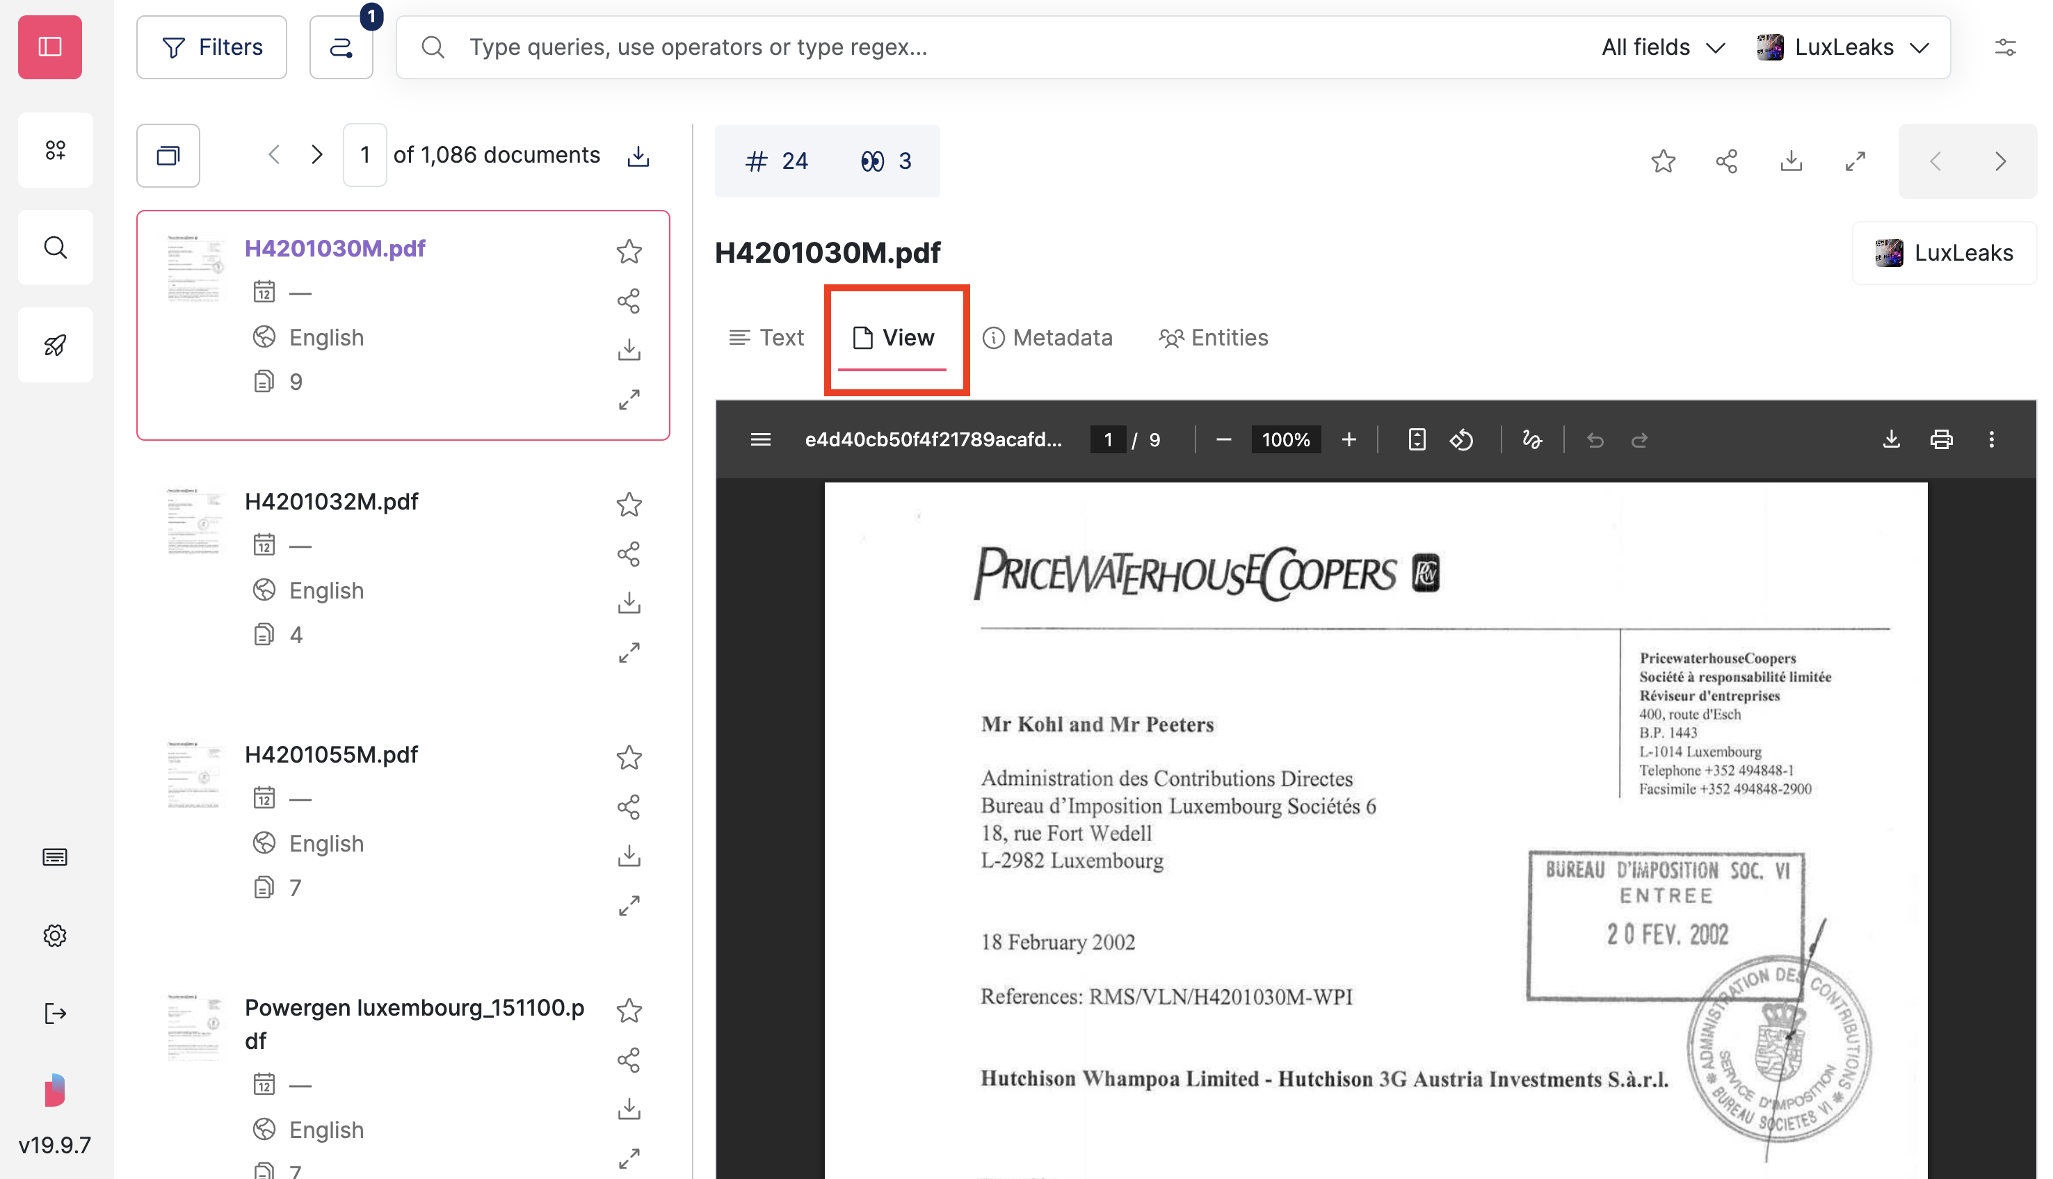
Task: Zoom in the PDF
Action: 1348,440
